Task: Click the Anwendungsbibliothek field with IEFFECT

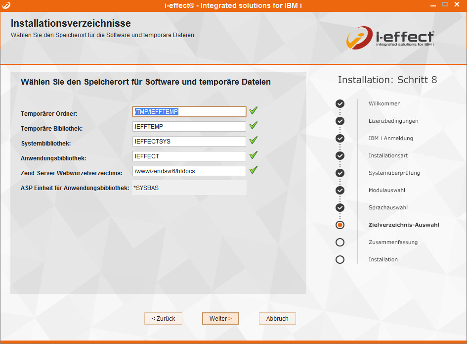Action: 189,156
